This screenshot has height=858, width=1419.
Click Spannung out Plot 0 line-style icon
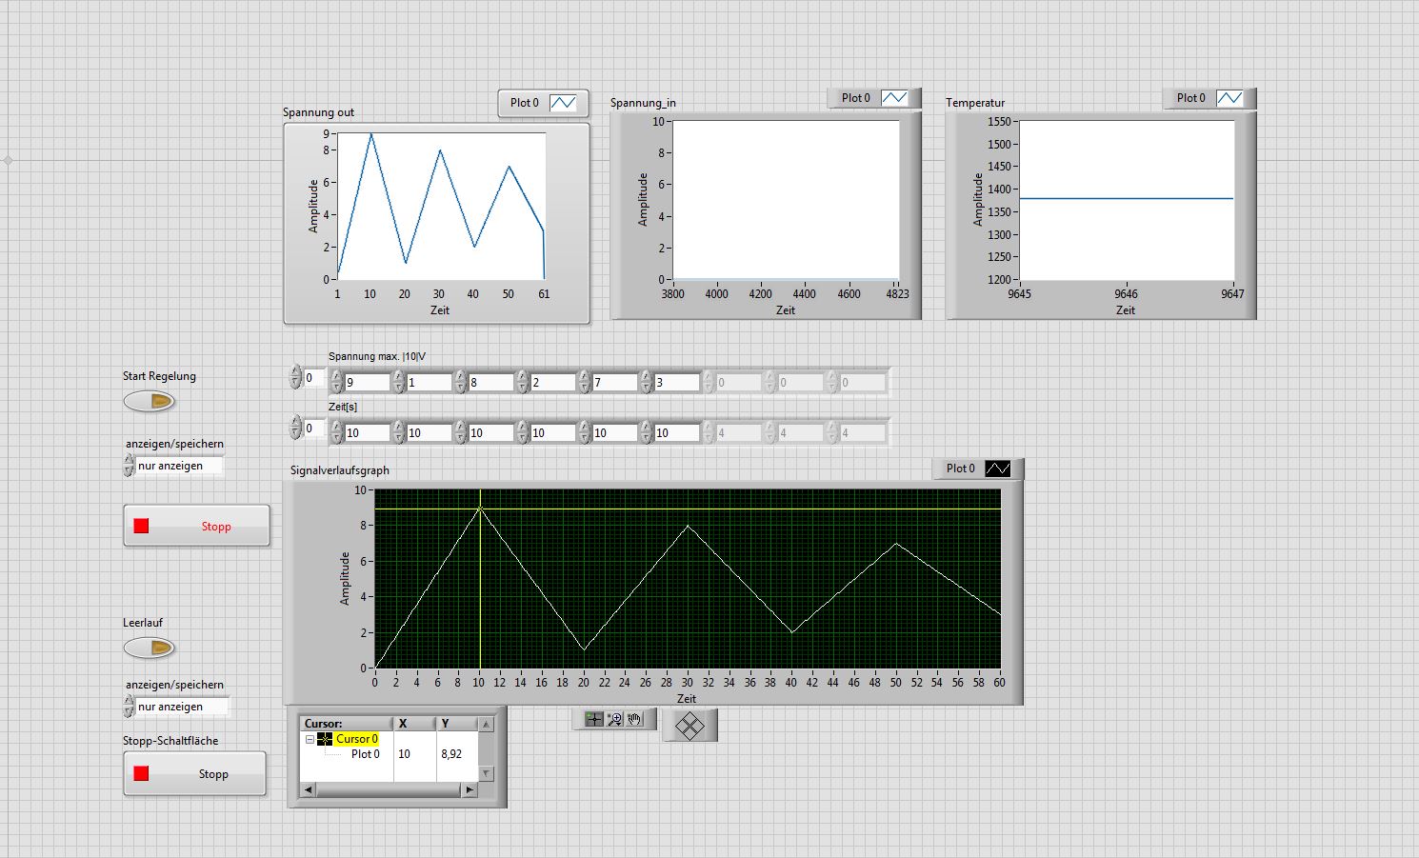tap(563, 103)
